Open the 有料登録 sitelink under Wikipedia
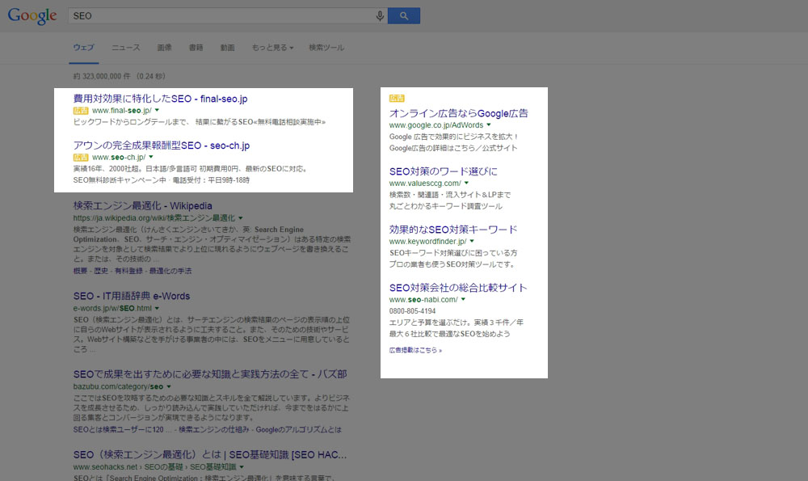Image resolution: width=808 pixels, height=481 pixels. coord(128,271)
